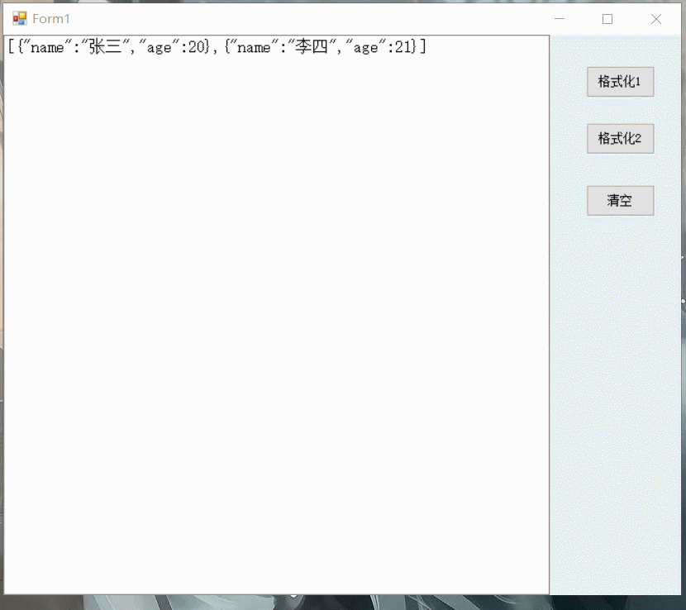Open the Form1 window icon menu
The image size is (686, 610).
coord(20,19)
